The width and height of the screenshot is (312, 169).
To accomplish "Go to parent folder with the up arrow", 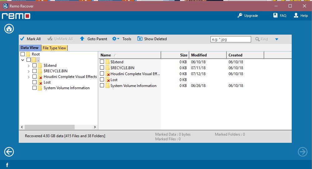I will click(82, 39).
